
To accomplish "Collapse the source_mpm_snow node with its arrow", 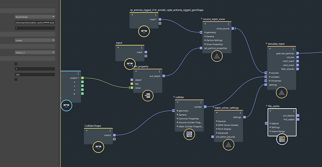I will click(205, 24).
